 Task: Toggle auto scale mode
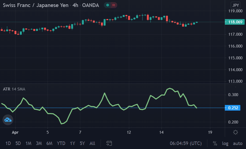coord(238,143)
